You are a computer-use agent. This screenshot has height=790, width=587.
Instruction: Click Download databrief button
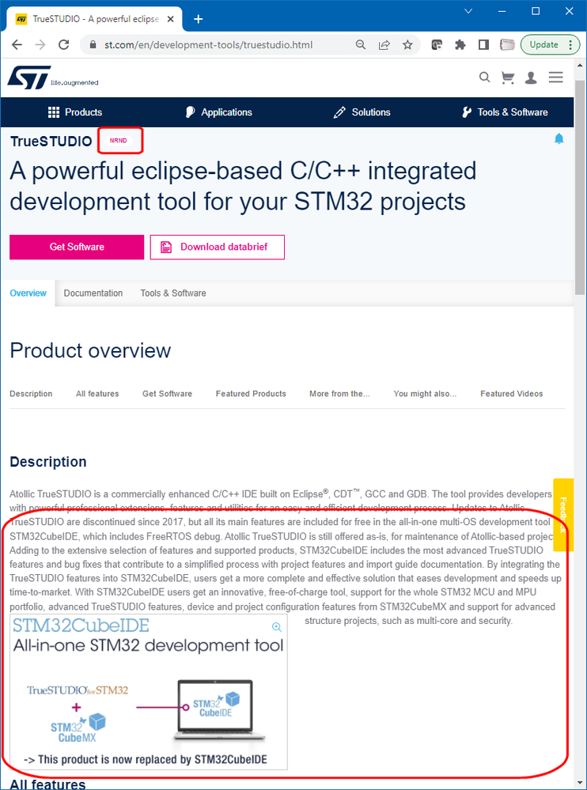[218, 247]
